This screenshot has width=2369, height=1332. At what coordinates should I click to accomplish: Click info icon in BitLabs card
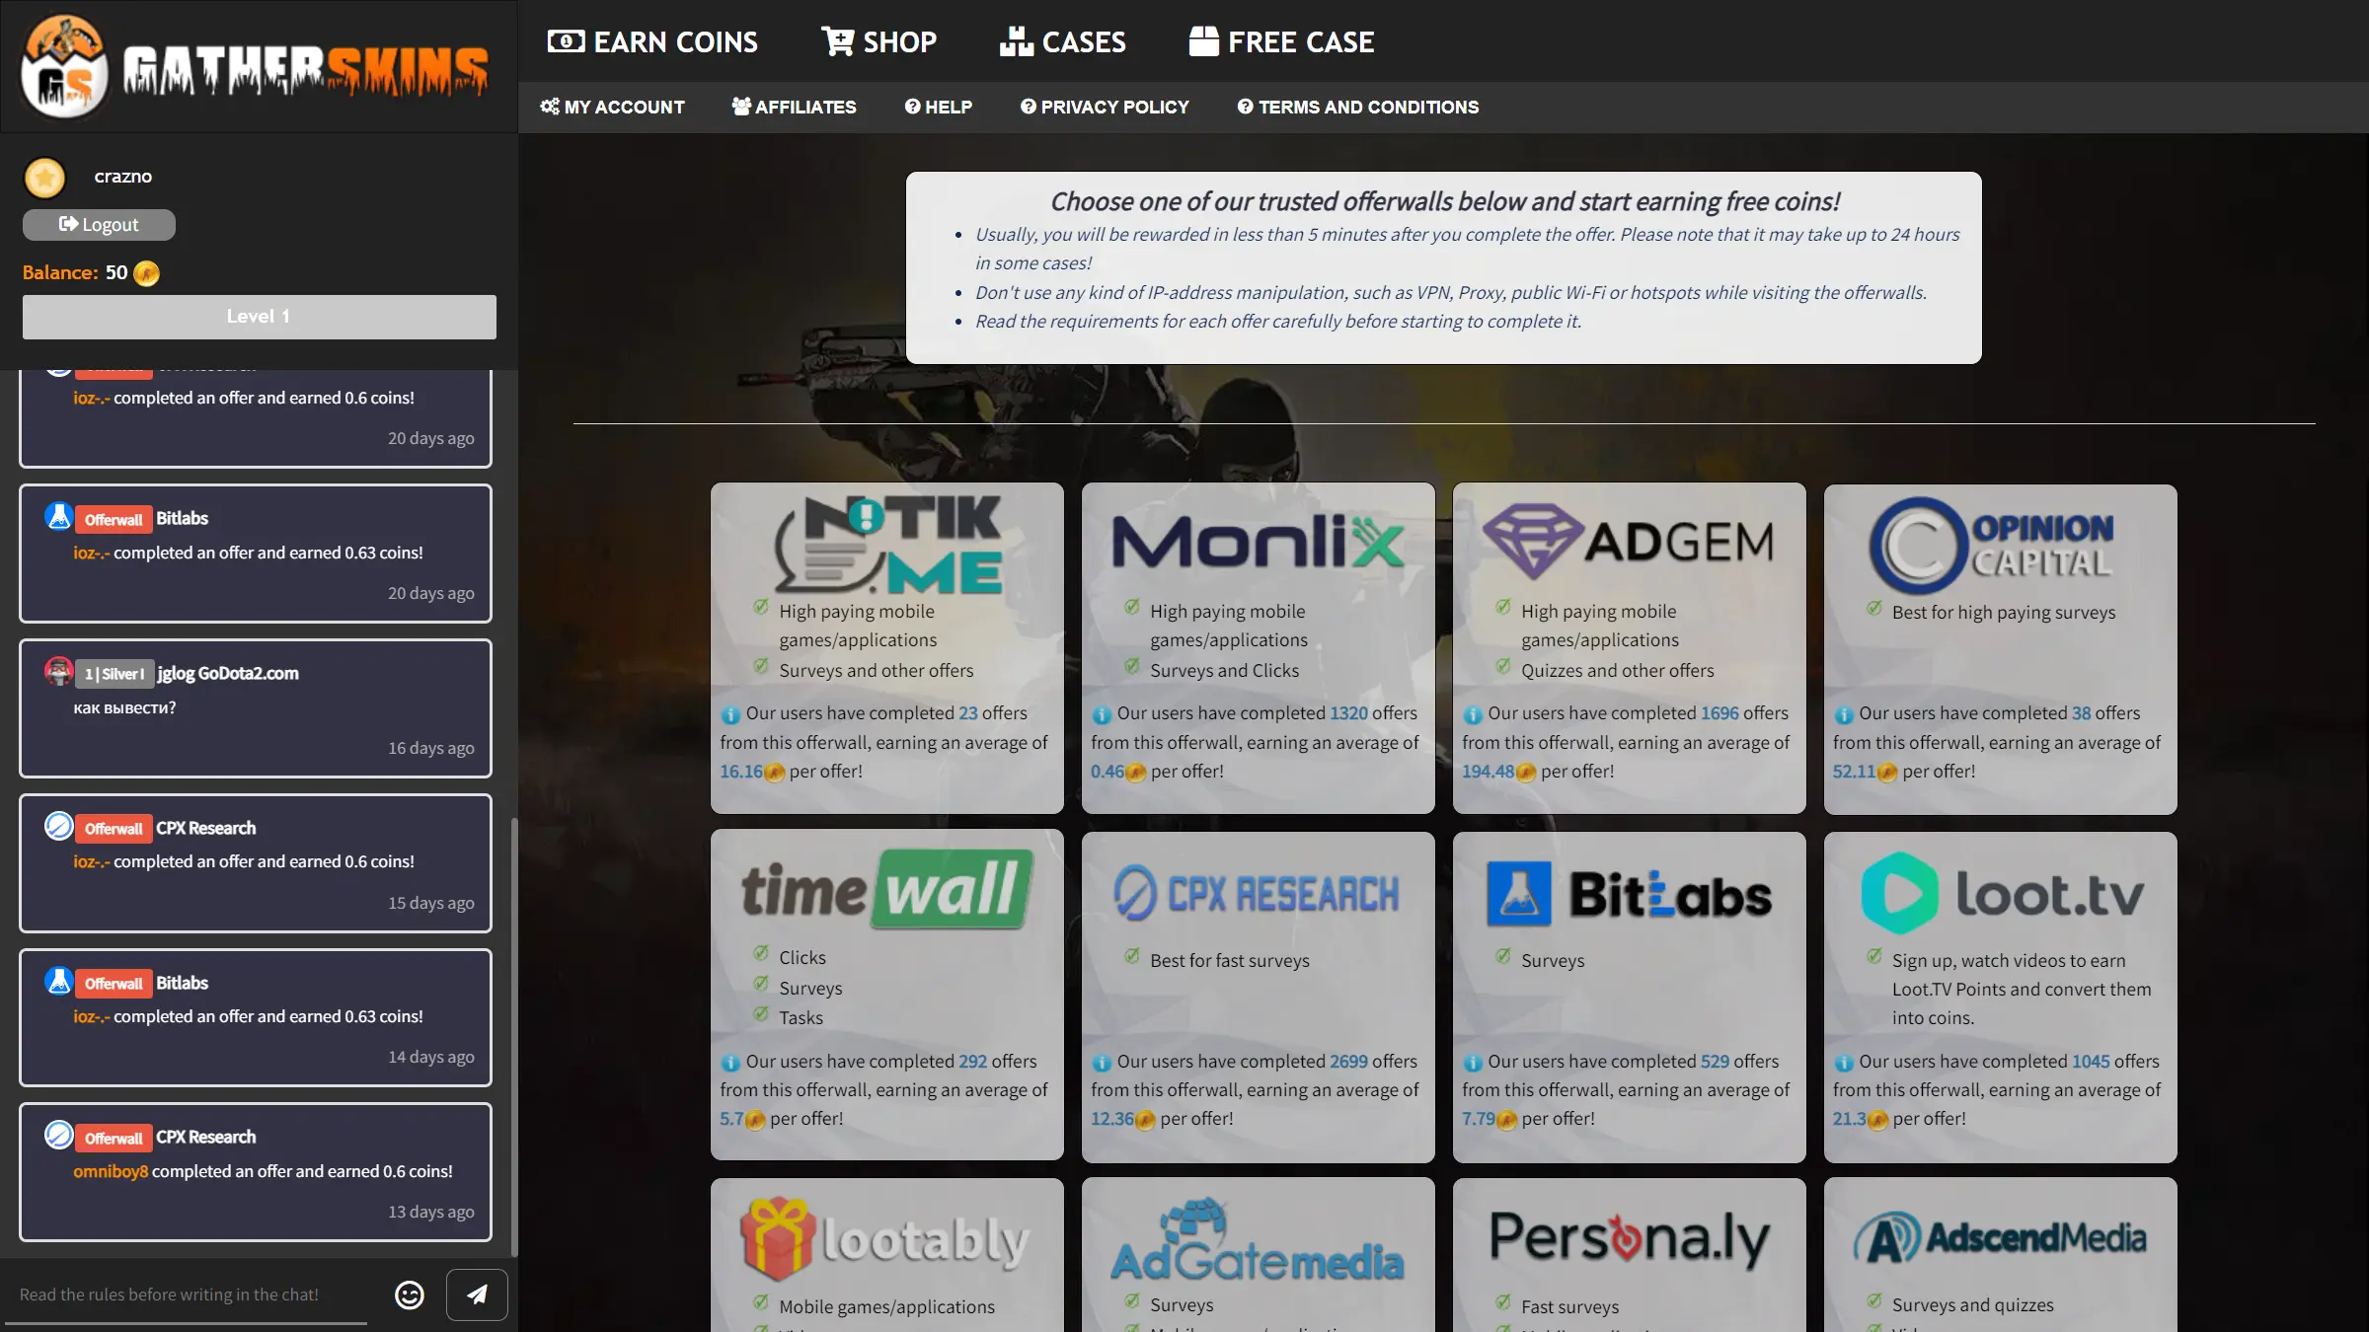[x=1473, y=1063]
